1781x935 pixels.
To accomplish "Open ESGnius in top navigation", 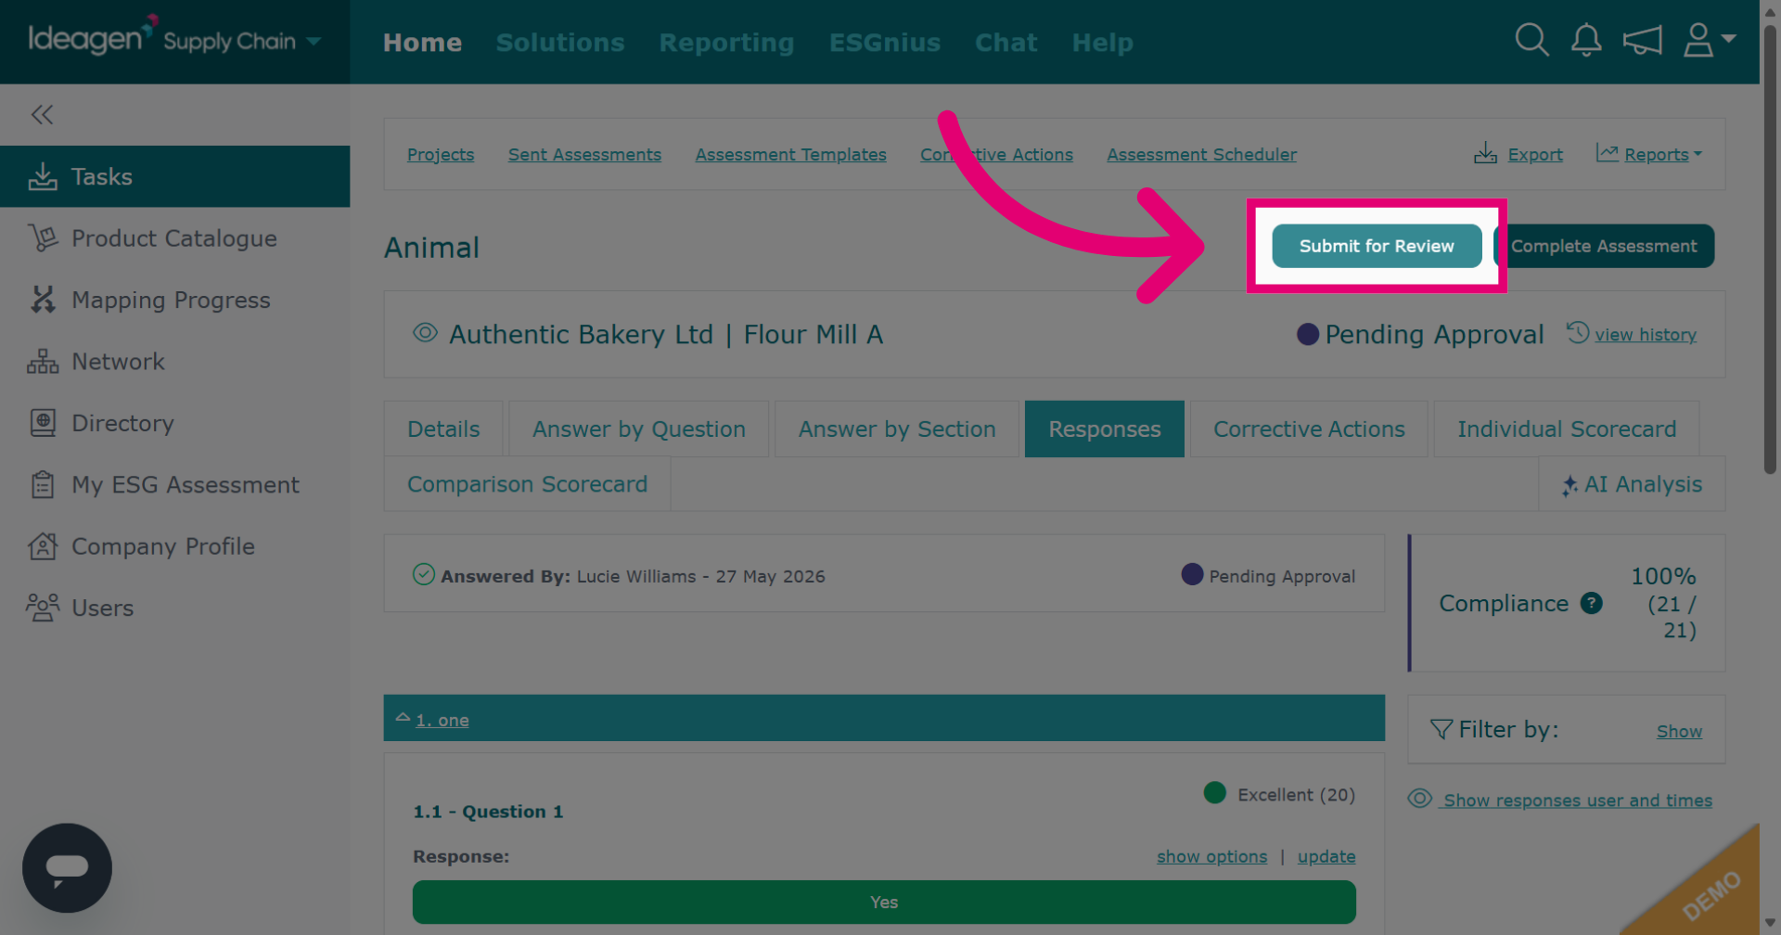I will 884,43.
